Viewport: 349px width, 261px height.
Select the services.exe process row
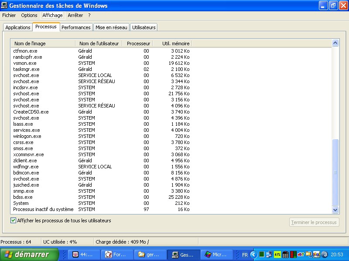pyautogui.click(x=101, y=130)
